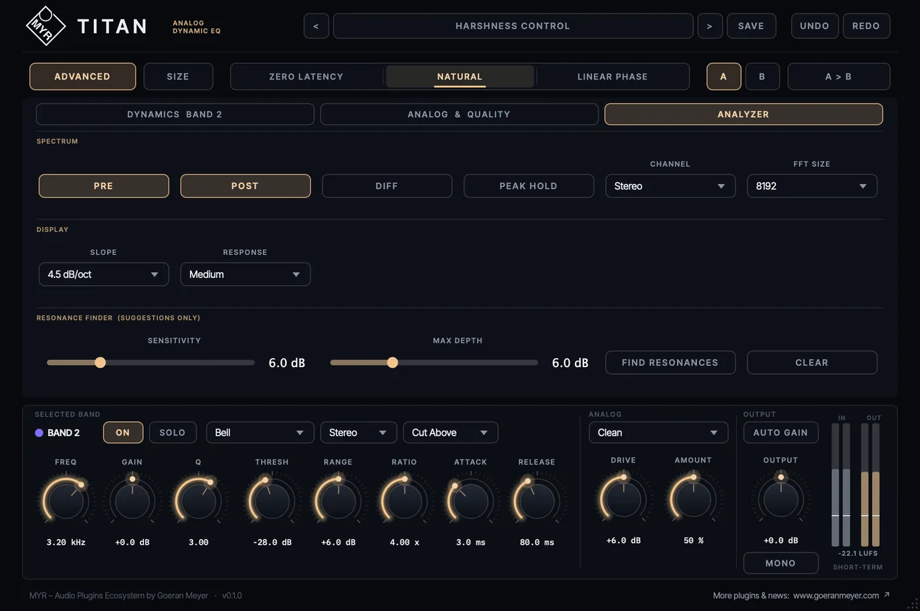Go to previous preset with left arrow
920x611 pixels.
point(316,26)
